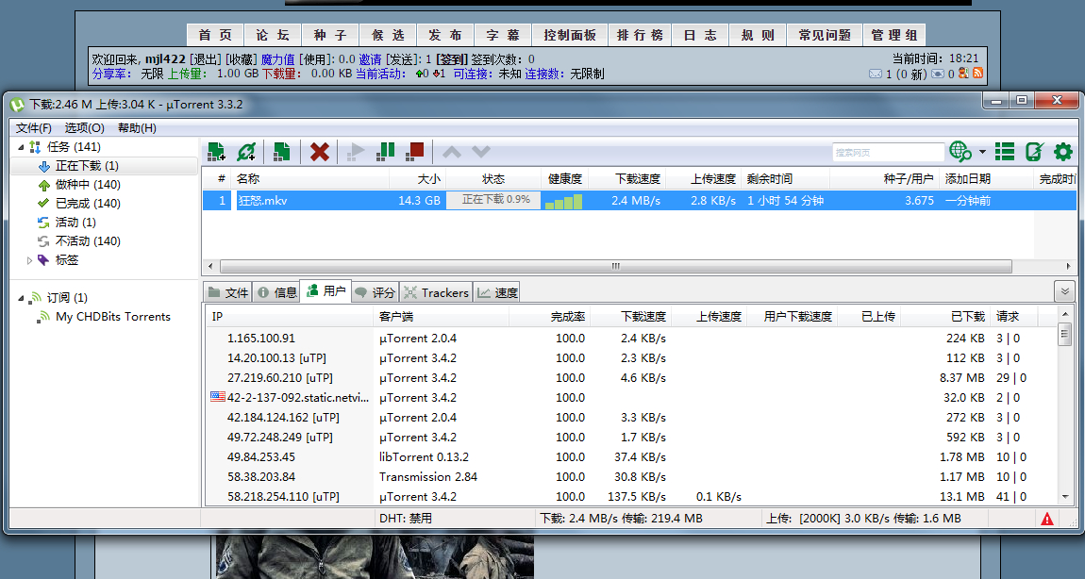This screenshot has width=1085, height=579.
Task: Open 论坛 tab on the website
Action: [273, 35]
